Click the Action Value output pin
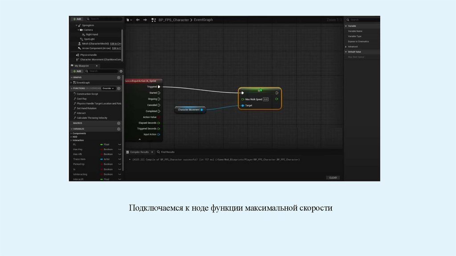This screenshot has width=456, height=256. point(159,117)
